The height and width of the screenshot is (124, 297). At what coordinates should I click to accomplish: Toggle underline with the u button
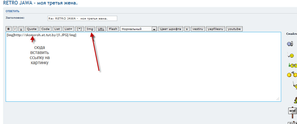21,29
